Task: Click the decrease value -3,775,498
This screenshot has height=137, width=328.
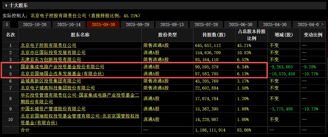Action: tap(281, 109)
